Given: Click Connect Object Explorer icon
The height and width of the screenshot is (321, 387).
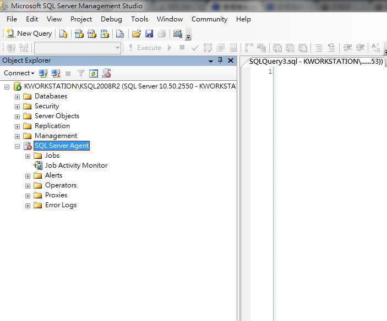Looking at the screenshot, I should pyautogui.click(x=43, y=74).
